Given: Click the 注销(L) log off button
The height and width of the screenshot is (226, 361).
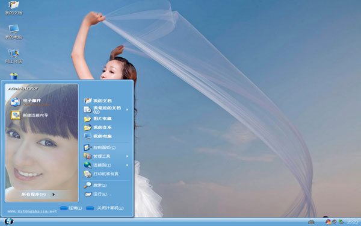Looking at the screenshot, I should pyautogui.click(x=71, y=208).
